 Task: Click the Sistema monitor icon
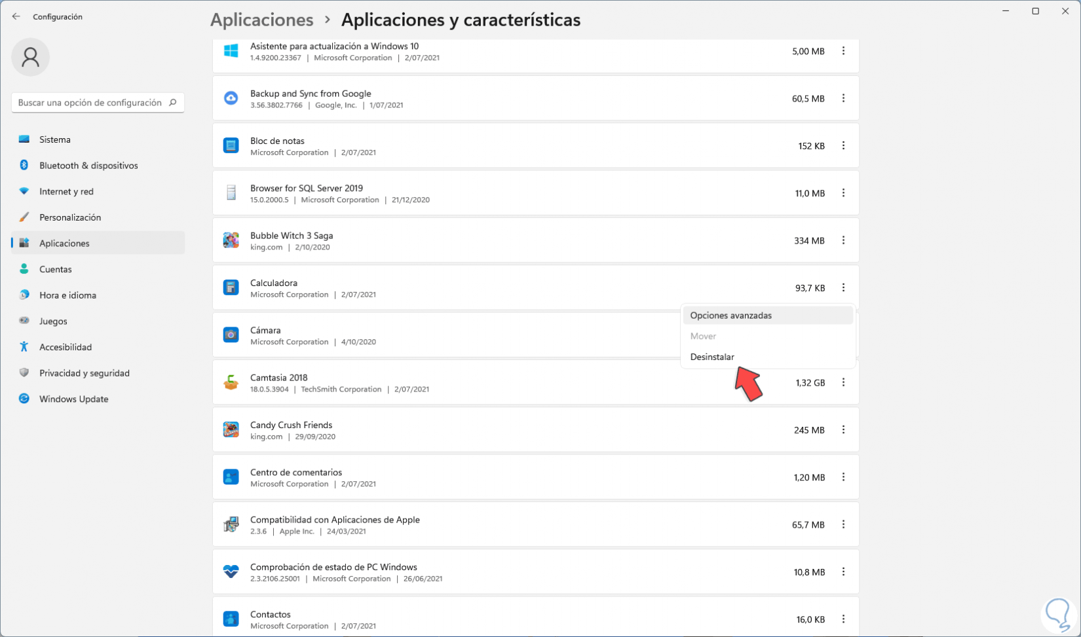[24, 139]
